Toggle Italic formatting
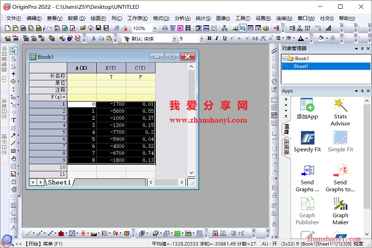372x248 pixels. tap(217, 38)
